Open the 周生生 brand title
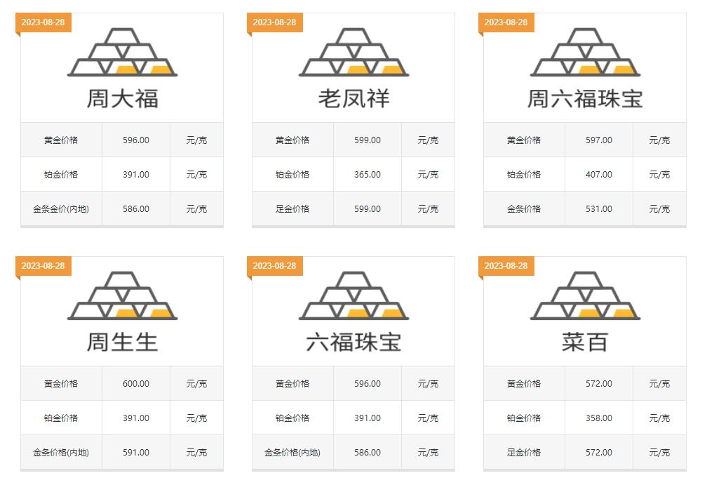Viewport: 707px width, 492px height. point(122,342)
